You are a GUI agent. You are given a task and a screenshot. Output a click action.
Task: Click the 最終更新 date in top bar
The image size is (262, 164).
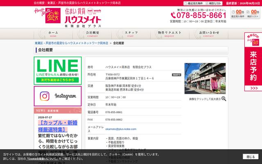(x=243, y=3)
